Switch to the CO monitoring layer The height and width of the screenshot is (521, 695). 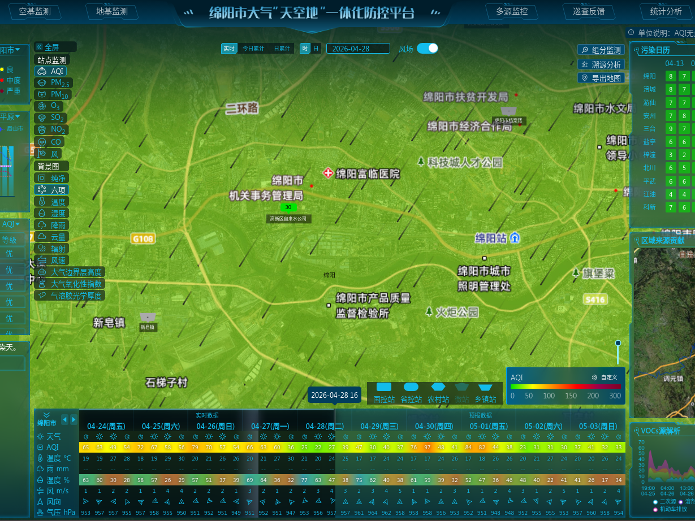[49, 142]
